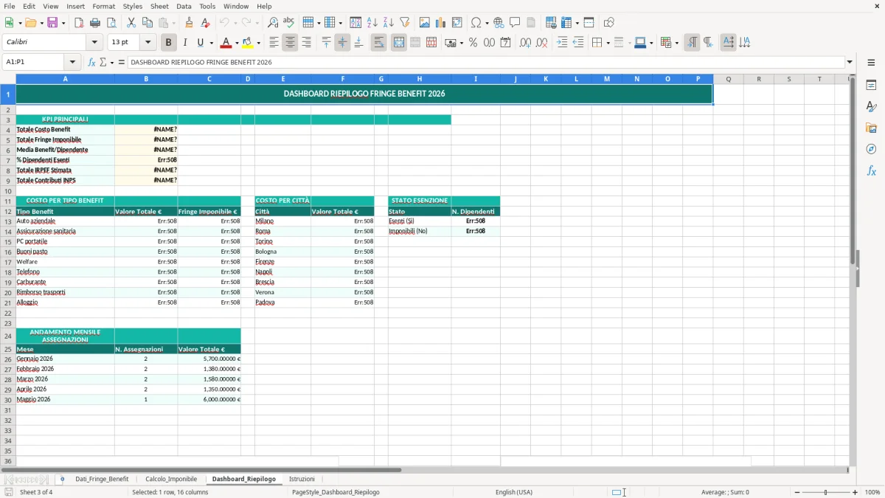Viewport: 885px width, 498px height.
Task: Open the Borders dropdown arrow
Action: [608, 43]
